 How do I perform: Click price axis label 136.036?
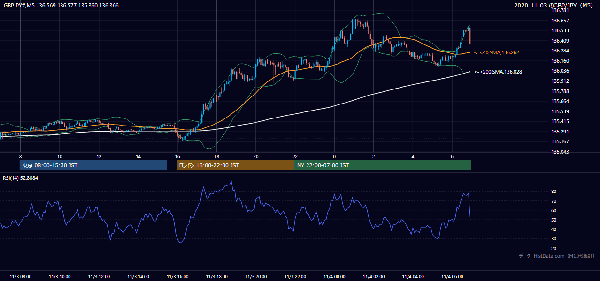tap(561, 71)
